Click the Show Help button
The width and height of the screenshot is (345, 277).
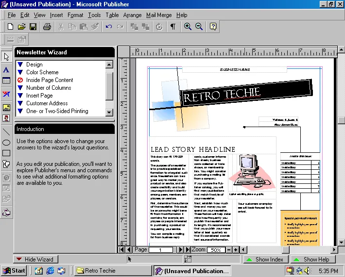tap(313, 260)
